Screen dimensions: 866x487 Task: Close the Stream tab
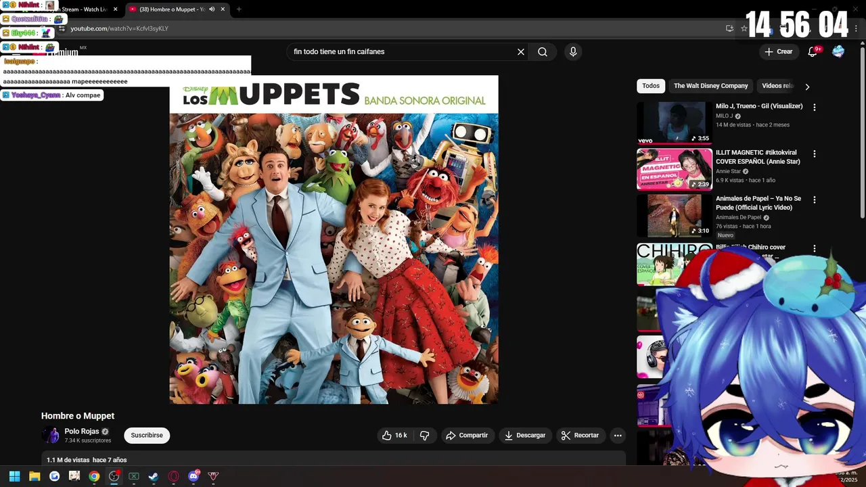[115, 9]
